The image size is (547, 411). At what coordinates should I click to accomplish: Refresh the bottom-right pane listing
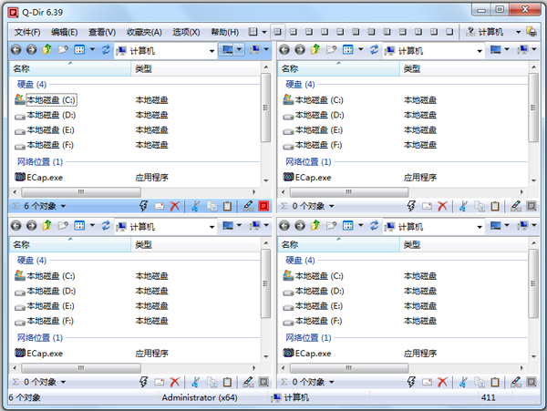(374, 225)
